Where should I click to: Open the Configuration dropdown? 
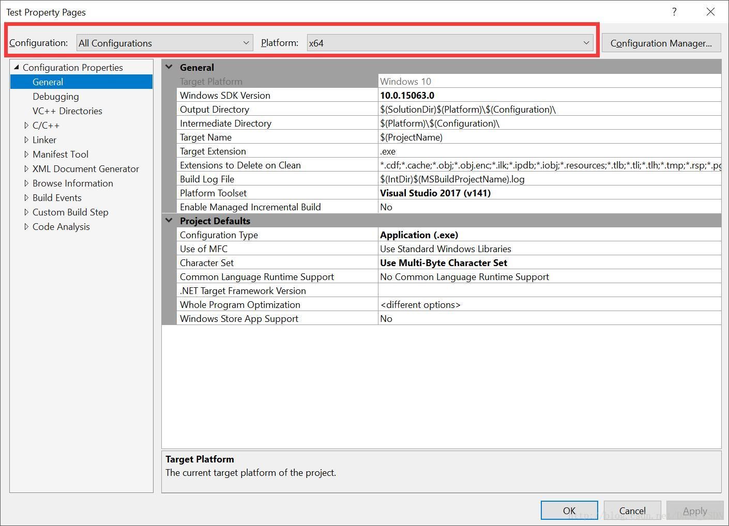pos(164,43)
